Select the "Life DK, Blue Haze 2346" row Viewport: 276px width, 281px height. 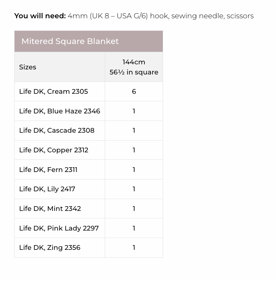tap(60, 111)
